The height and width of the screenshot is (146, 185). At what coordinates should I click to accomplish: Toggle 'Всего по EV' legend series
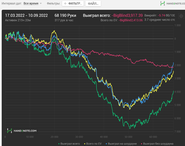93,144
